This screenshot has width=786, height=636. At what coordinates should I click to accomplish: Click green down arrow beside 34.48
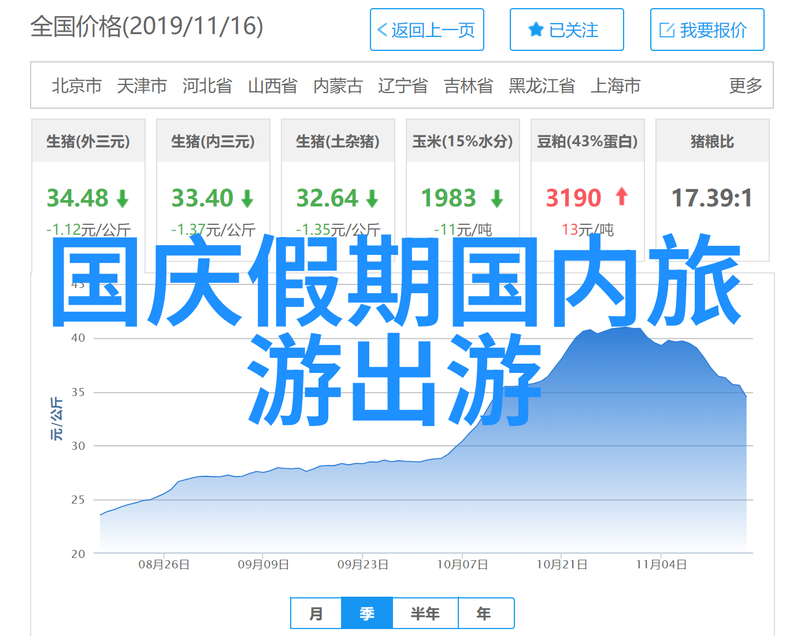pos(123,199)
